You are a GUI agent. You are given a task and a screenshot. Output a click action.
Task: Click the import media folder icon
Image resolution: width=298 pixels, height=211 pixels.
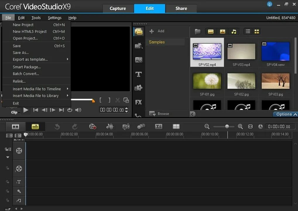[x=198, y=31]
